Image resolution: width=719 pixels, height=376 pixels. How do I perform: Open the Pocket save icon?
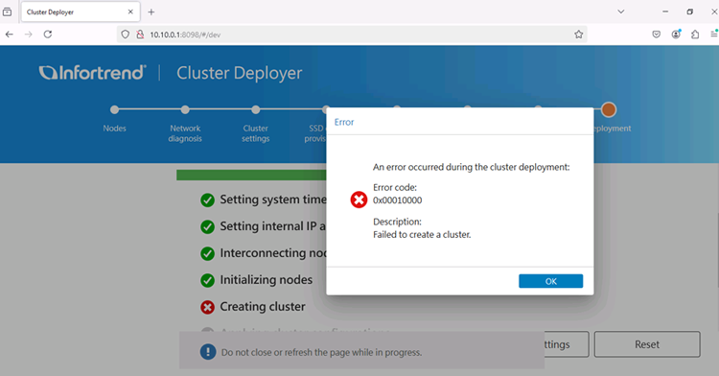(x=656, y=35)
